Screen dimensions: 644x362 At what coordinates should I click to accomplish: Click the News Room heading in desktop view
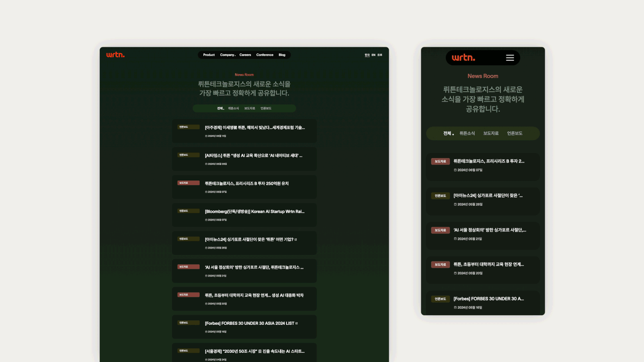[244, 74]
